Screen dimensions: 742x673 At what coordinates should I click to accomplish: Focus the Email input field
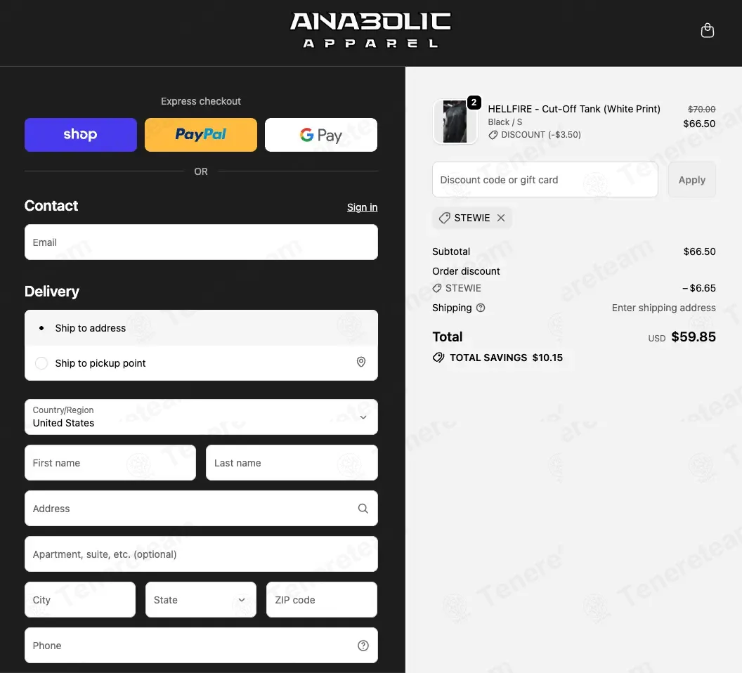(x=201, y=242)
